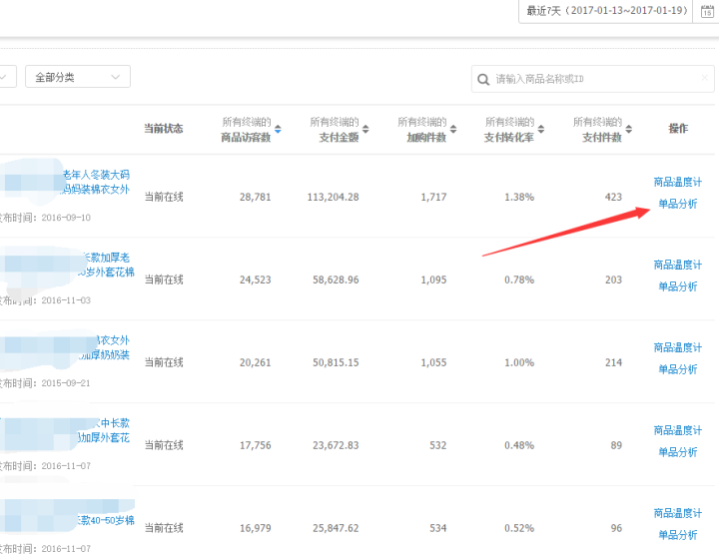Click the magnifier icon in the search box
Screen dimensions: 719x556
click(x=483, y=78)
